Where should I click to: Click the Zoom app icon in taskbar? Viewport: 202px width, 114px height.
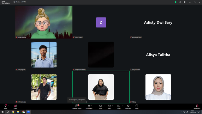(28, 112)
